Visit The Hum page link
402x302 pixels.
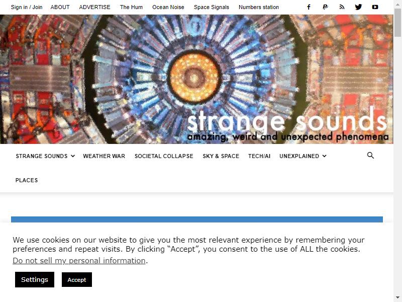[x=131, y=7]
